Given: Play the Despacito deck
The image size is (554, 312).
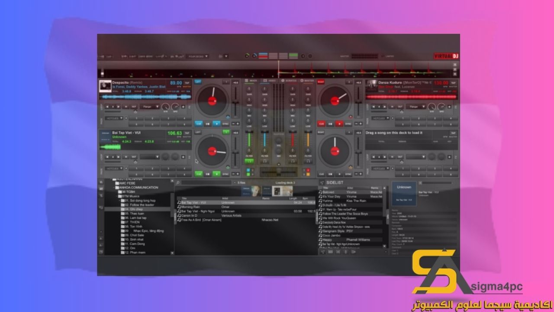Looking at the screenshot, I should tap(217, 123).
